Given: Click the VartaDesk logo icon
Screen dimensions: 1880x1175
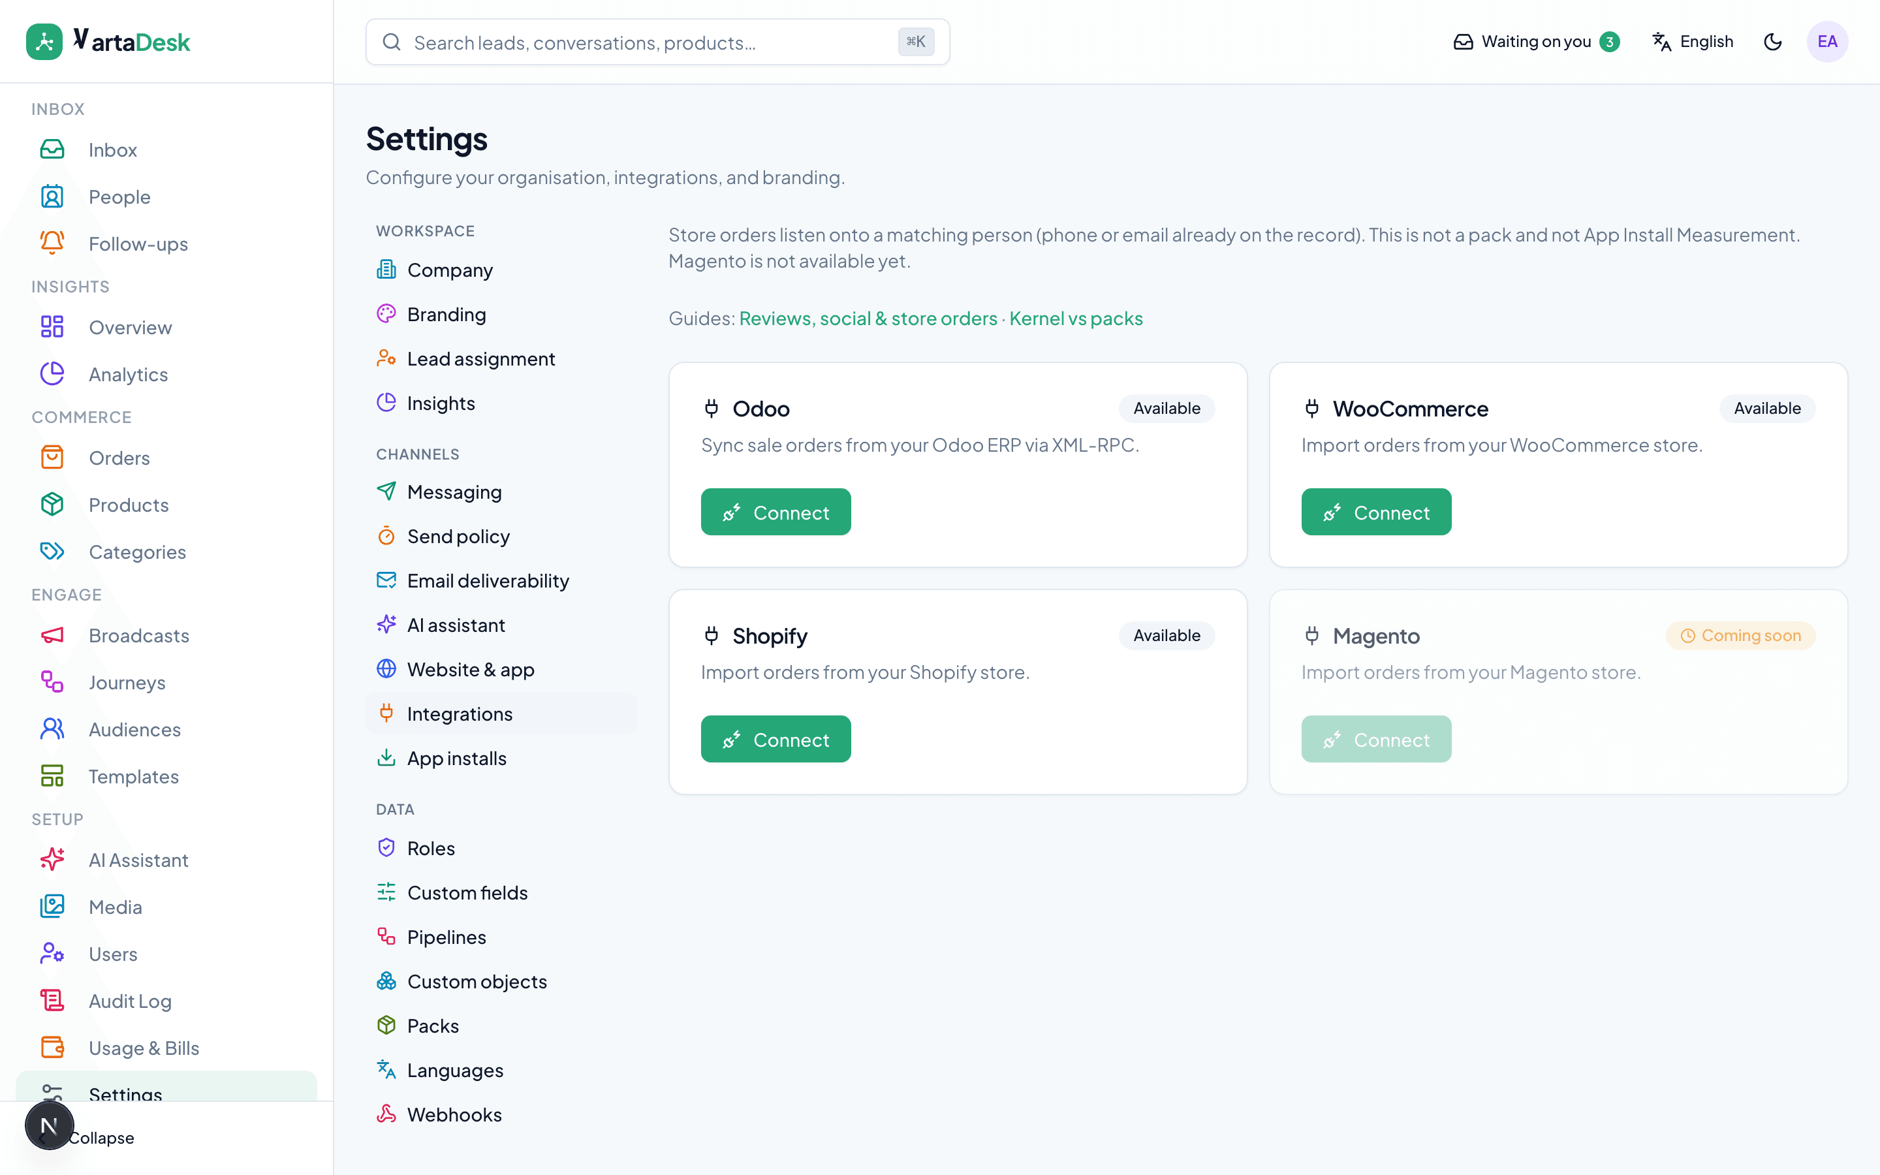Looking at the screenshot, I should tap(44, 41).
